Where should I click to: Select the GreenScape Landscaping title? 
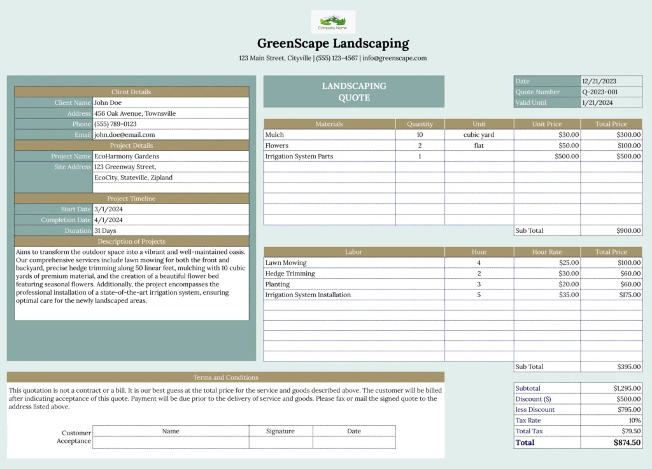point(333,44)
